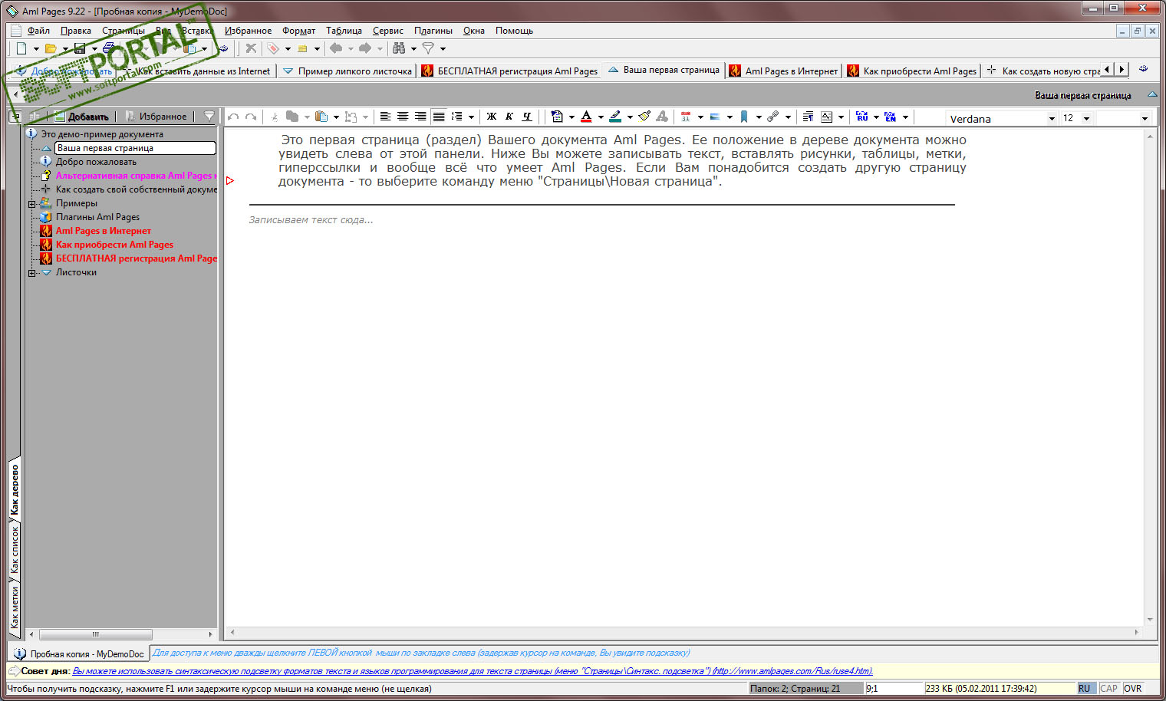Click into the 'Записываем текст сюда...' text area

coord(311,220)
